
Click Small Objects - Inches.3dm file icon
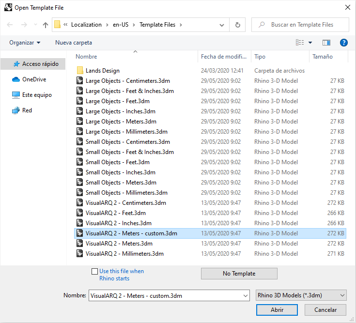click(80, 172)
